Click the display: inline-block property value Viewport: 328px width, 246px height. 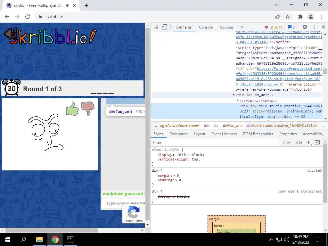point(190,155)
